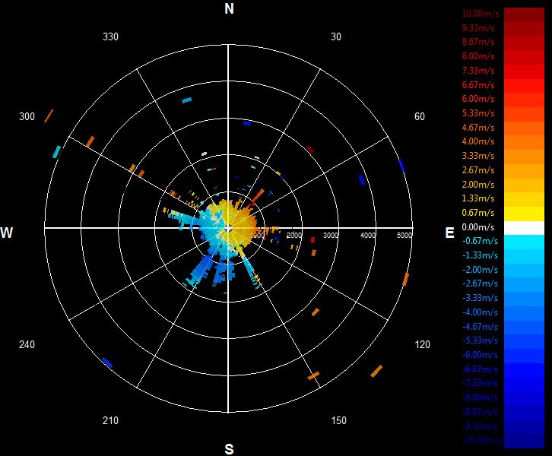Click the negative -4.67m/s legend label

pyautogui.click(x=480, y=327)
